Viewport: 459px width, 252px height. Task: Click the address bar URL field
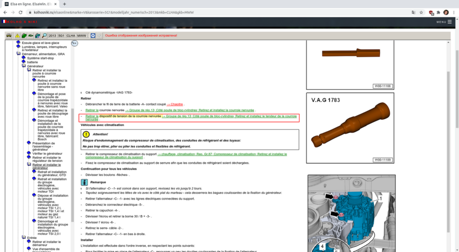pos(220,12)
